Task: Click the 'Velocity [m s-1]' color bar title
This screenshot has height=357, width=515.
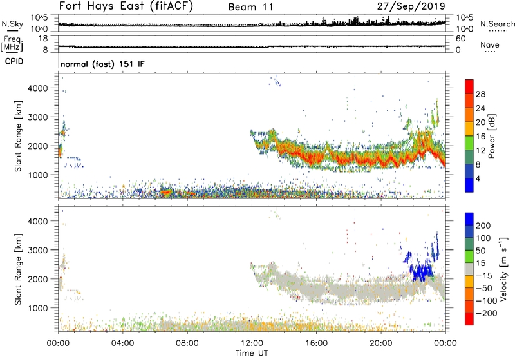Action: pyautogui.click(x=503, y=269)
